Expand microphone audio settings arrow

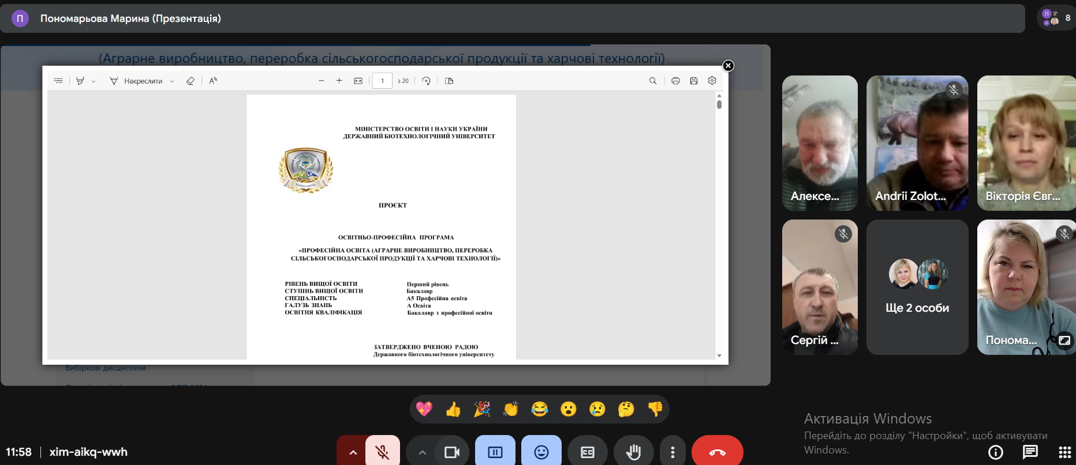coord(353,452)
